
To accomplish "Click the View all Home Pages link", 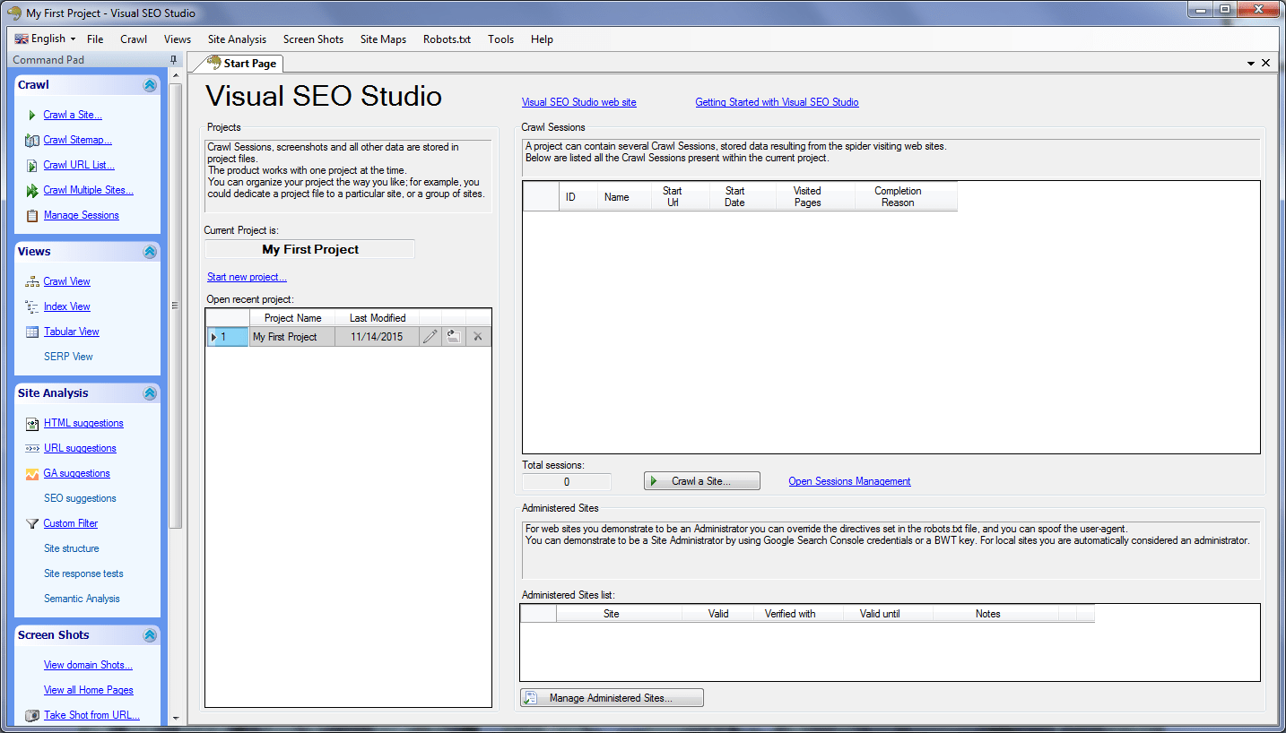I will (x=89, y=690).
